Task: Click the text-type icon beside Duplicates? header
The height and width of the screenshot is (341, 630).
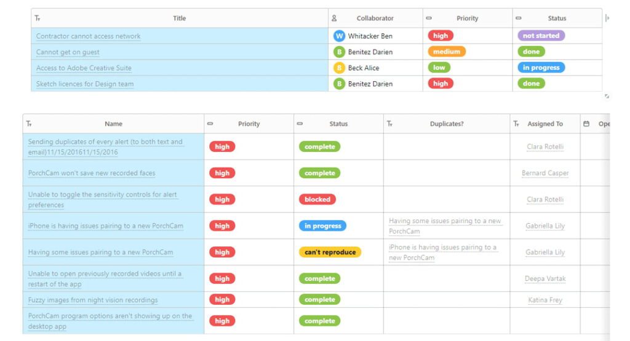Action: coord(389,123)
